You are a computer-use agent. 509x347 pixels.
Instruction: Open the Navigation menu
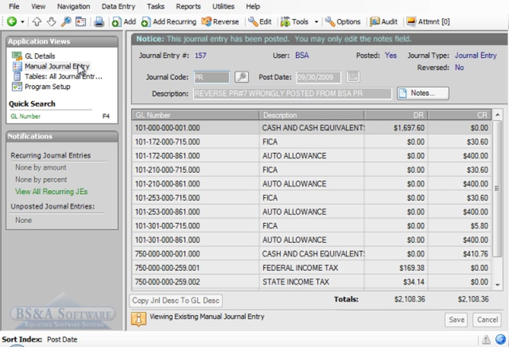click(73, 6)
